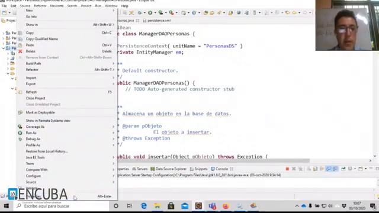Viewport: 379px width, 213px height.
Task: Click Remove Launch X icon in Console
Action: 294,169
